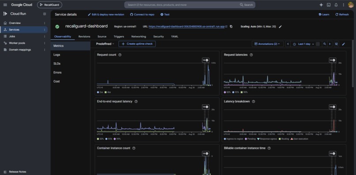Click Connect to repo
Screen dimensions: 356x175
(142, 15)
